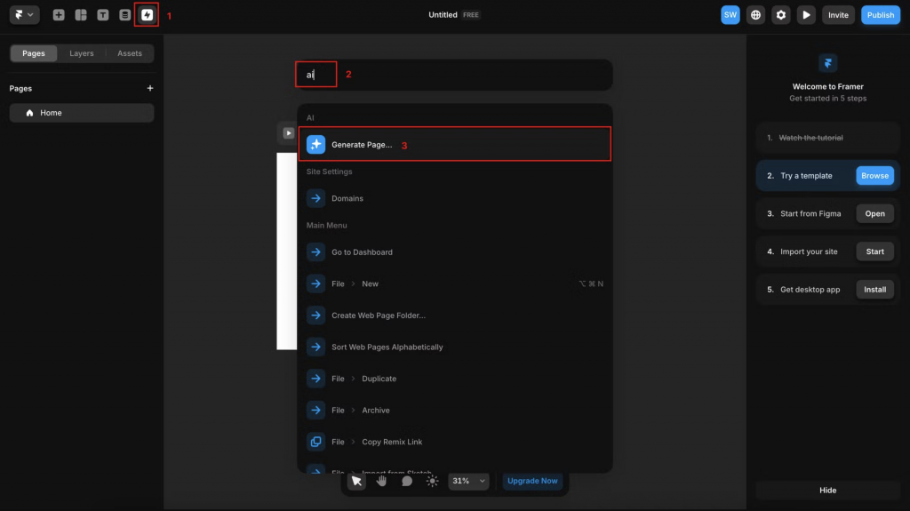Choose Go to Dashboard command
This screenshot has height=511, width=910.
(454, 252)
